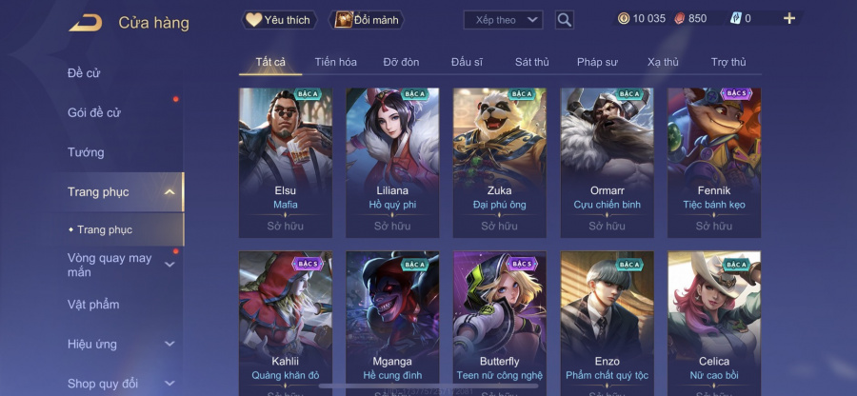Open the Xếp theo sort dropdown

pyautogui.click(x=503, y=20)
